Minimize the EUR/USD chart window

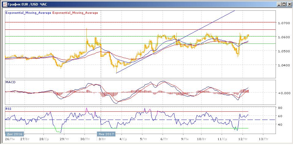(x=279, y=4)
